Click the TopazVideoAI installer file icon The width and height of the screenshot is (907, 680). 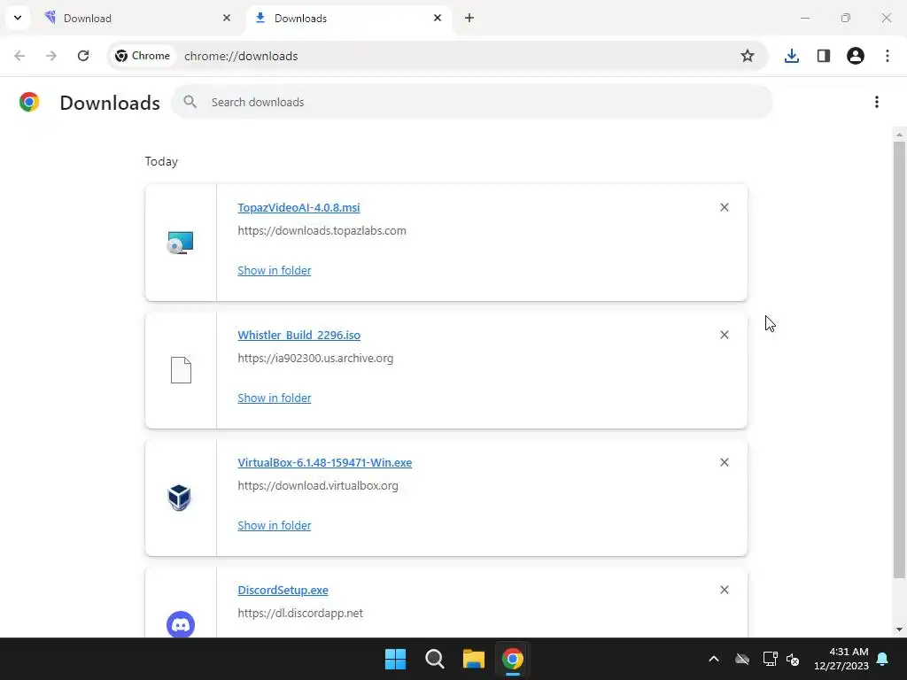[180, 243]
